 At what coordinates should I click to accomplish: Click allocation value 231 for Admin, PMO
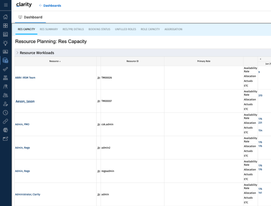tap(260, 123)
